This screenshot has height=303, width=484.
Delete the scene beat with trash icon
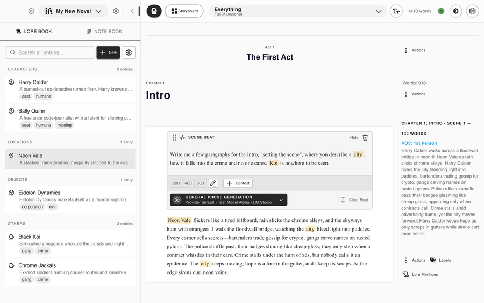pyautogui.click(x=365, y=137)
